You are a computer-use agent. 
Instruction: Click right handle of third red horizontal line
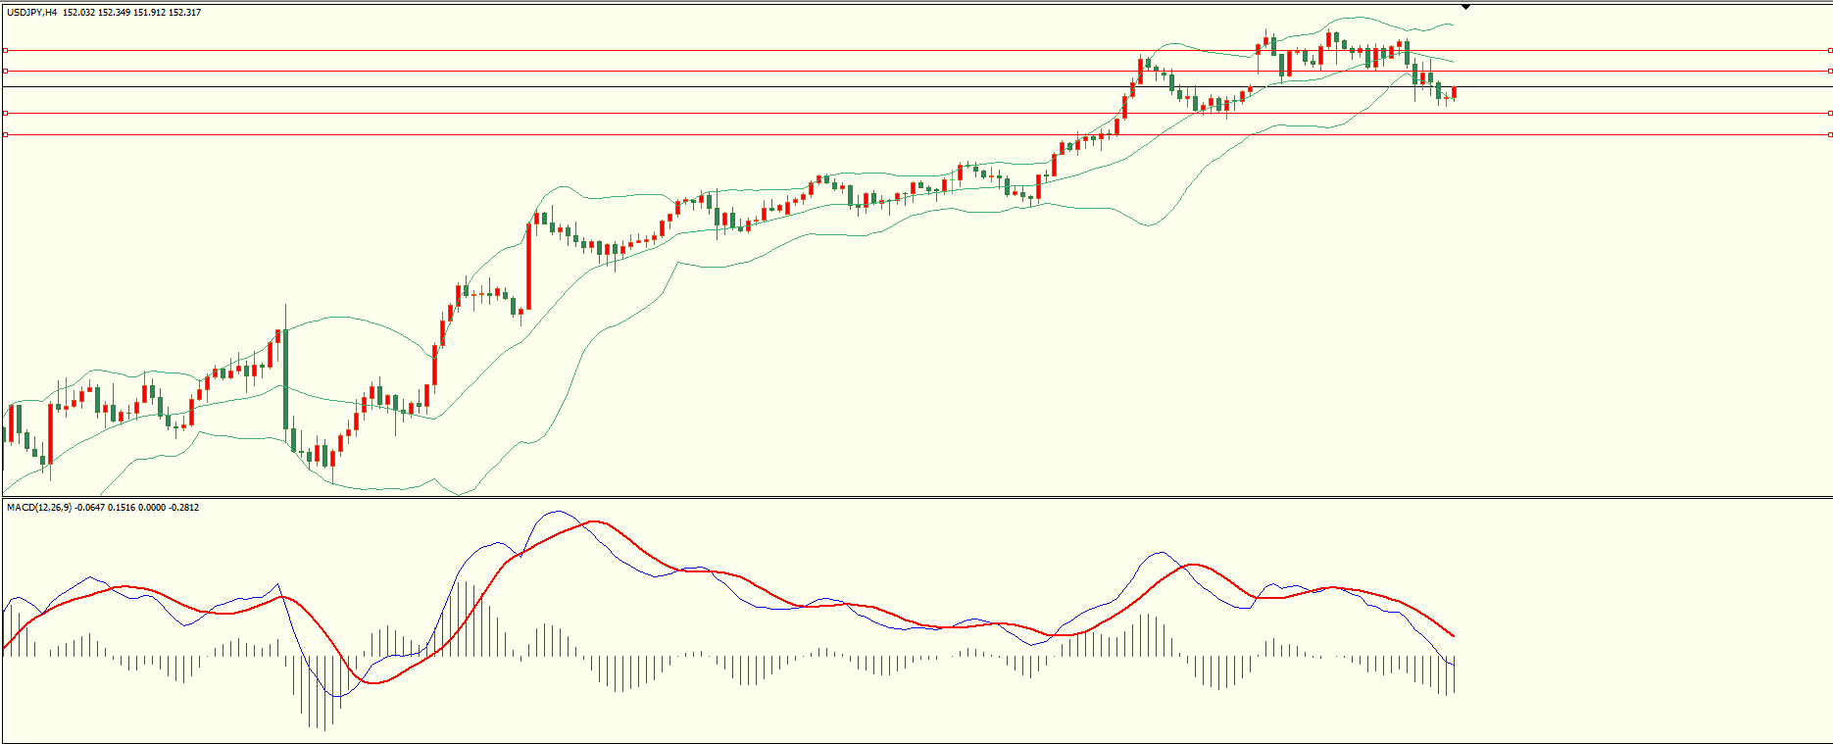(1829, 113)
